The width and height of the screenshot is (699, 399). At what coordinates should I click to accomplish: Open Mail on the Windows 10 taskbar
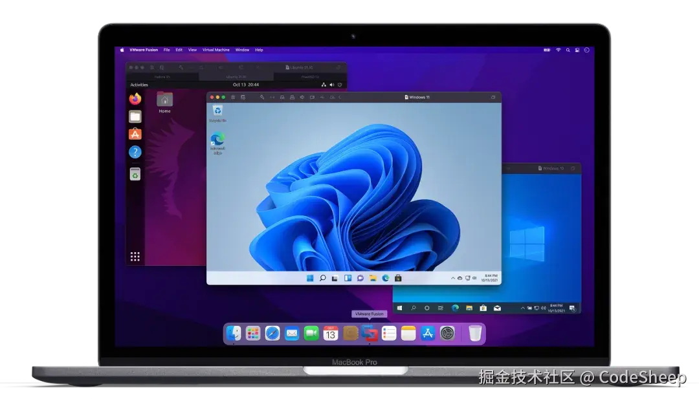pos(497,308)
